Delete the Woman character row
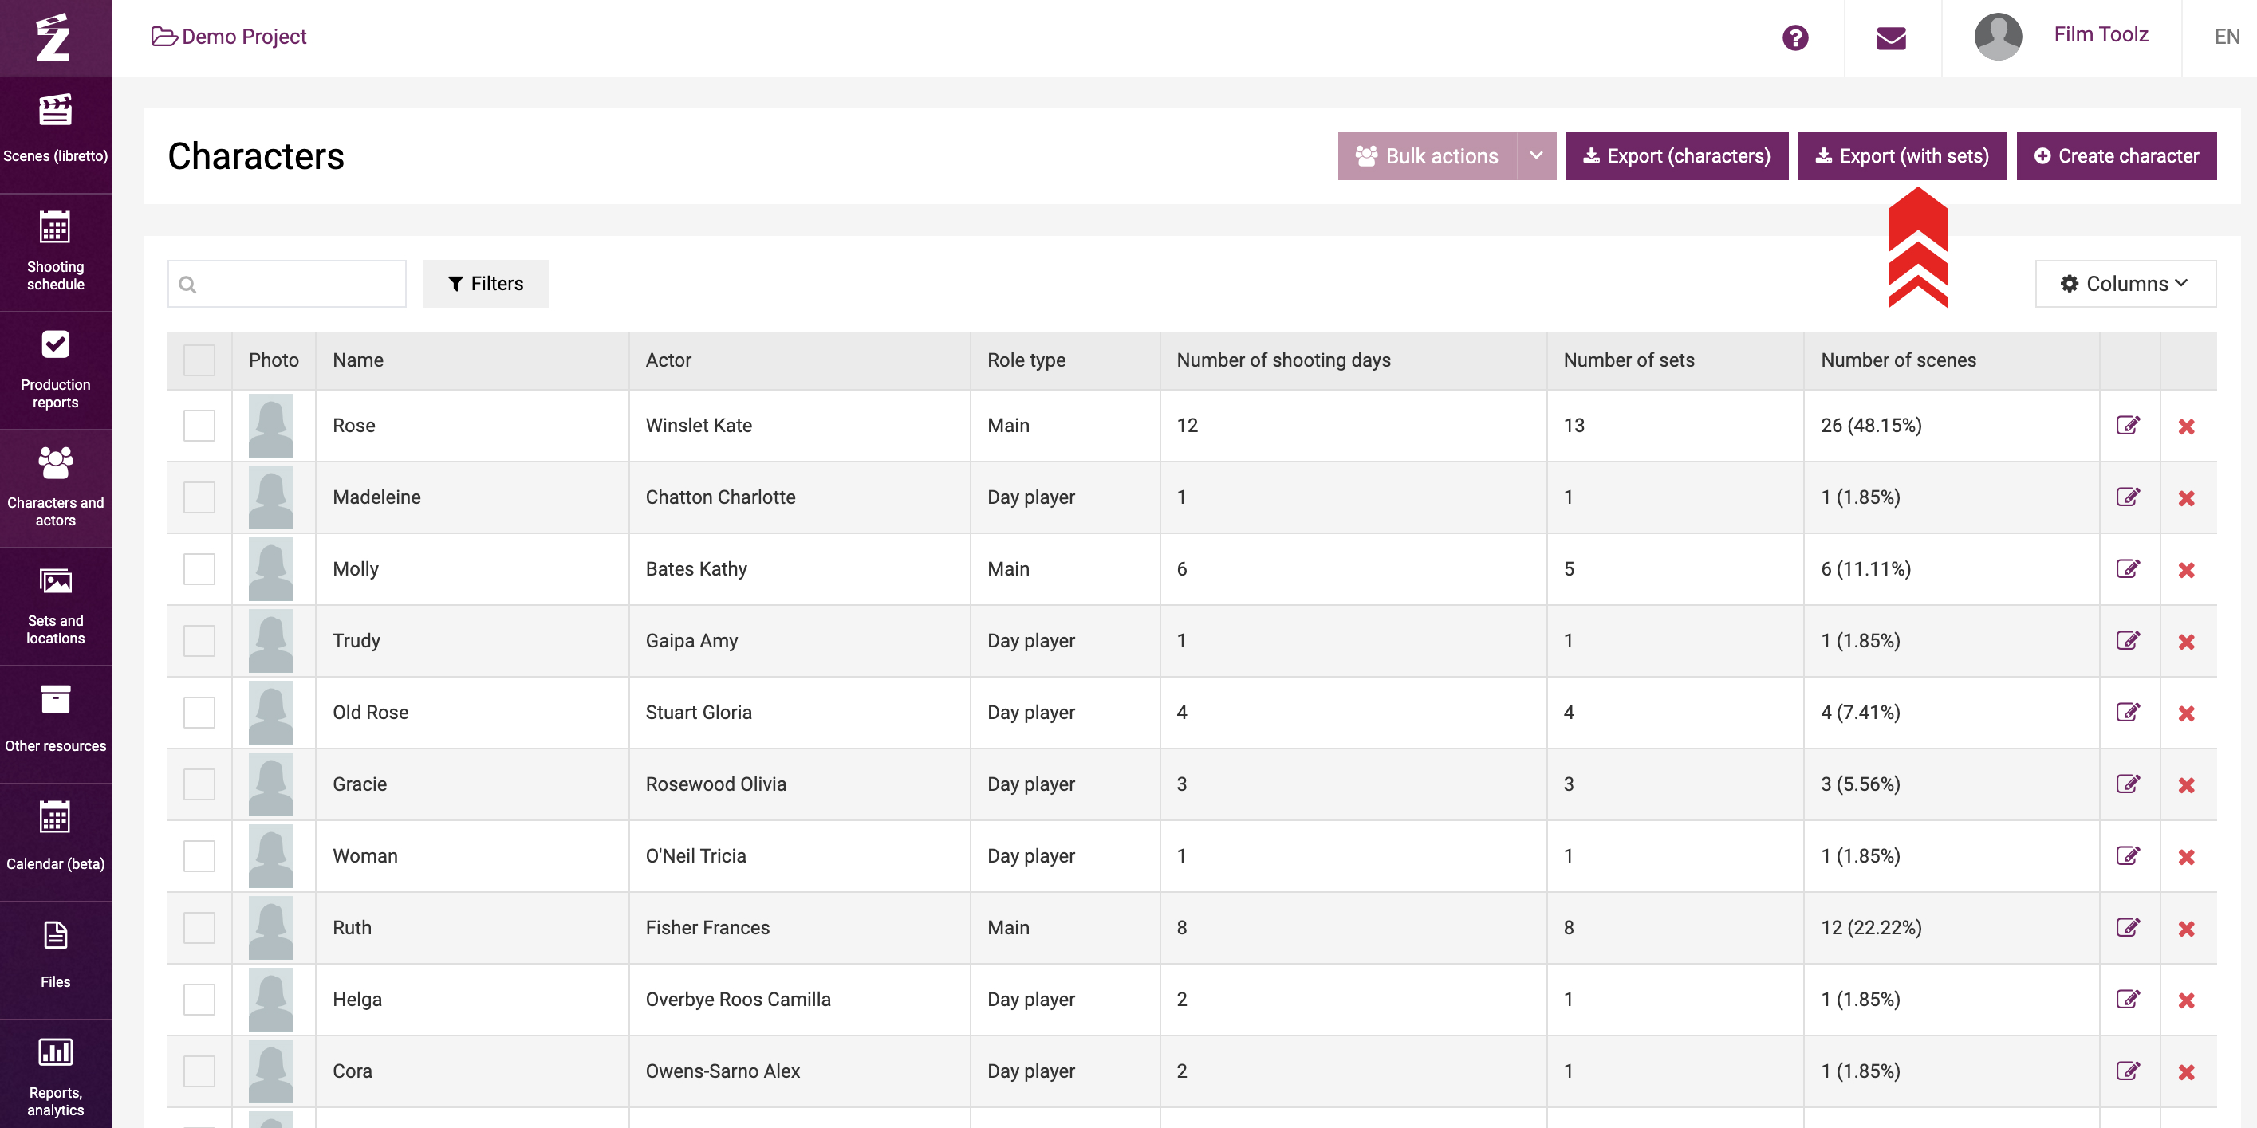2257x1128 pixels. click(2186, 858)
